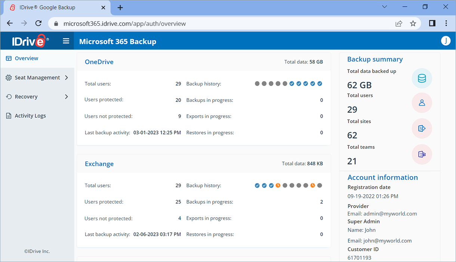Viewport: 456px width, 262px height.
Task: Click the last blue check in OneDrive backup history
Action: tap(320, 84)
